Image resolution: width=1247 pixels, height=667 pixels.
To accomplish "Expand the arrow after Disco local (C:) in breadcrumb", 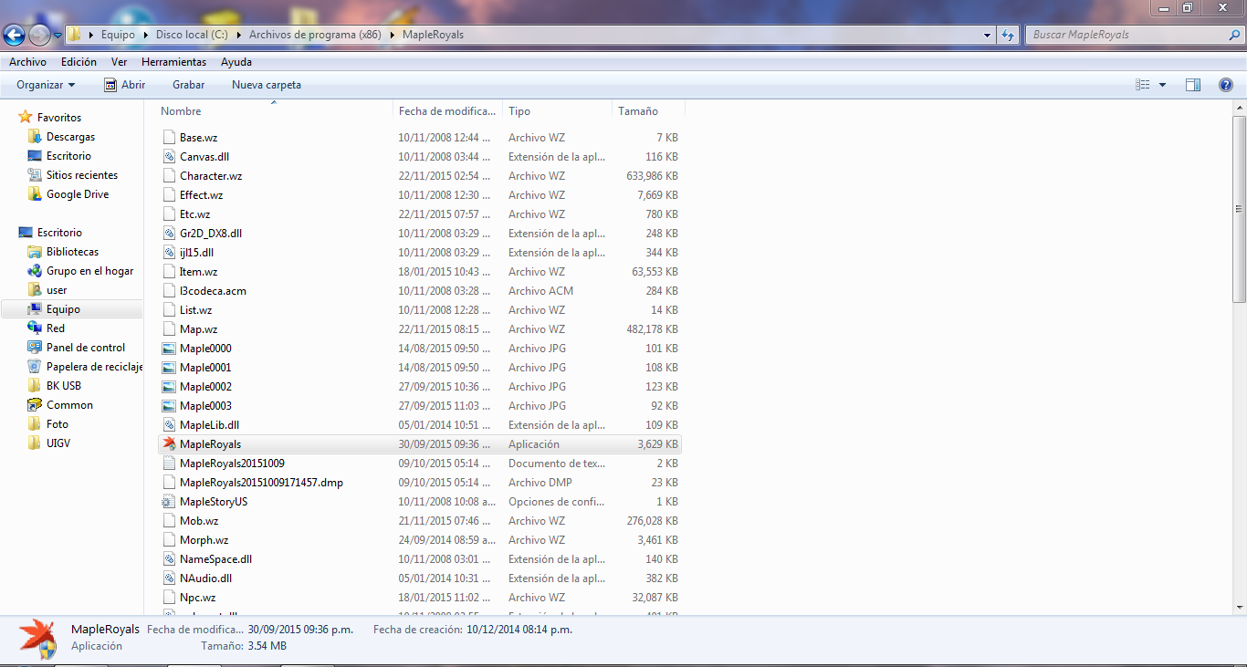I will (238, 35).
